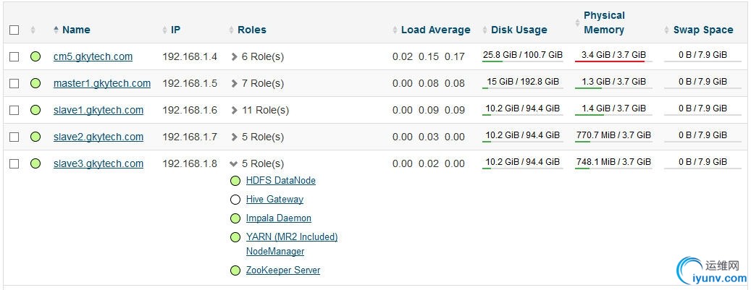Click the green health icon for cm5.gkytech.com

pos(35,56)
